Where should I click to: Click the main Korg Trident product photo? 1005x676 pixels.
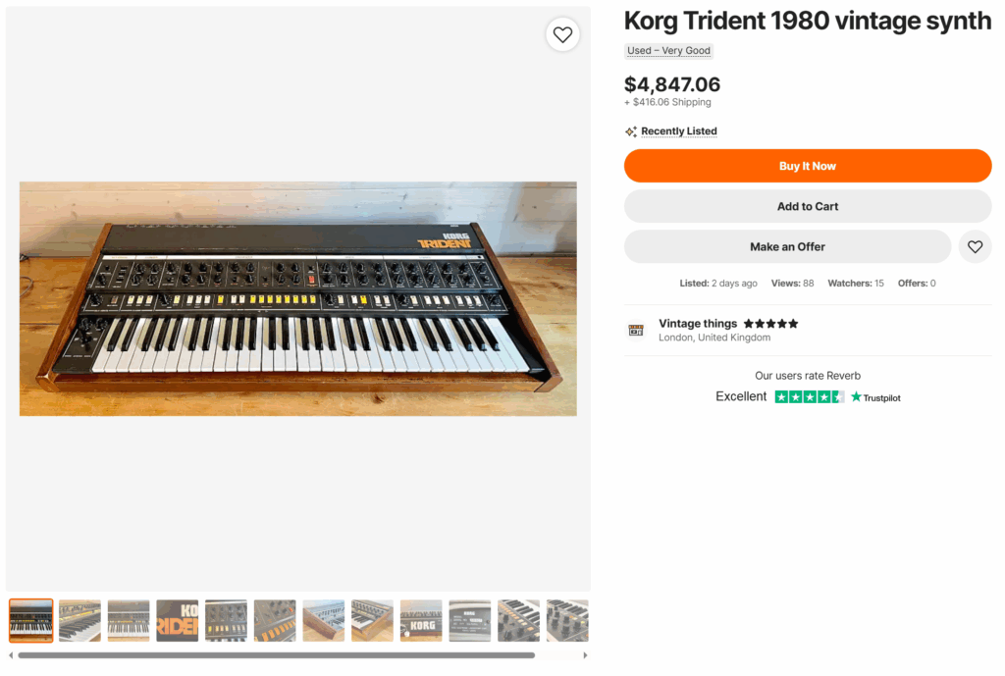[298, 298]
